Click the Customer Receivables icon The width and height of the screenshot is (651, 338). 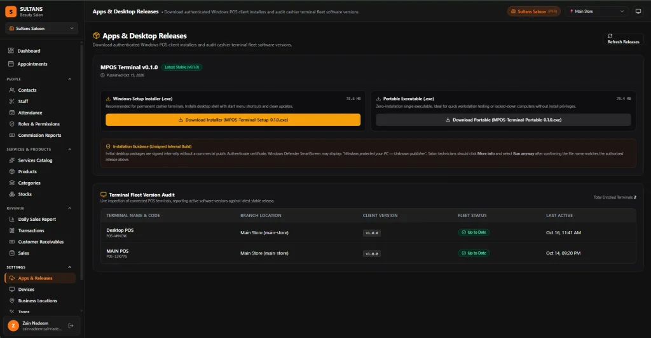pos(11,241)
